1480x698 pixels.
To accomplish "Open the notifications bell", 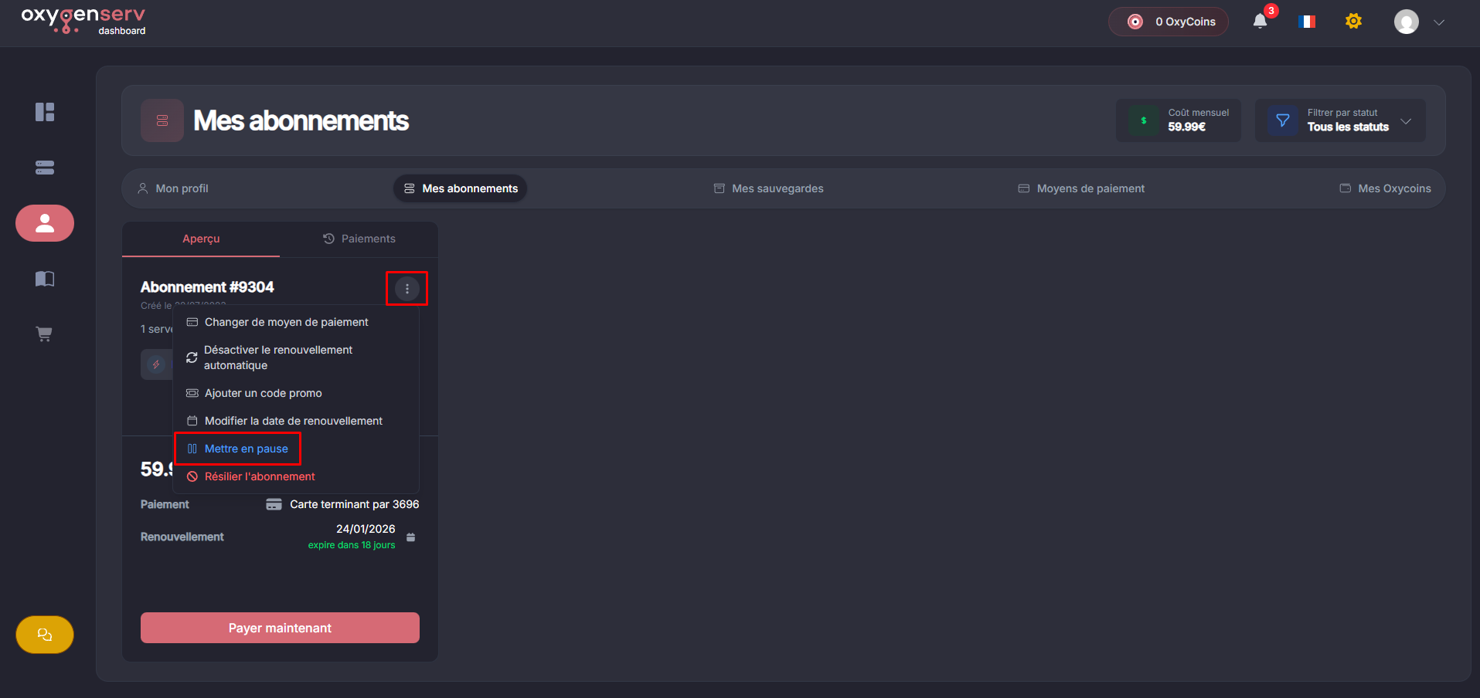I will [x=1260, y=22].
